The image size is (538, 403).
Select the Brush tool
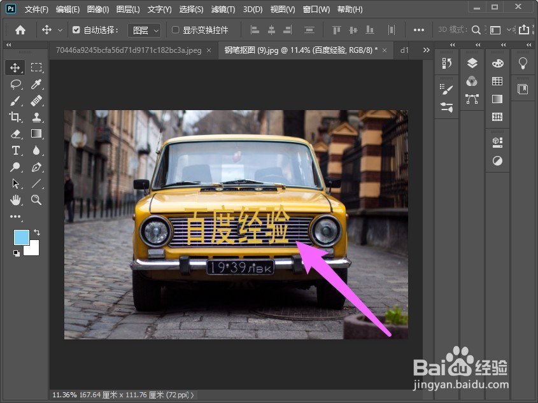click(x=15, y=101)
